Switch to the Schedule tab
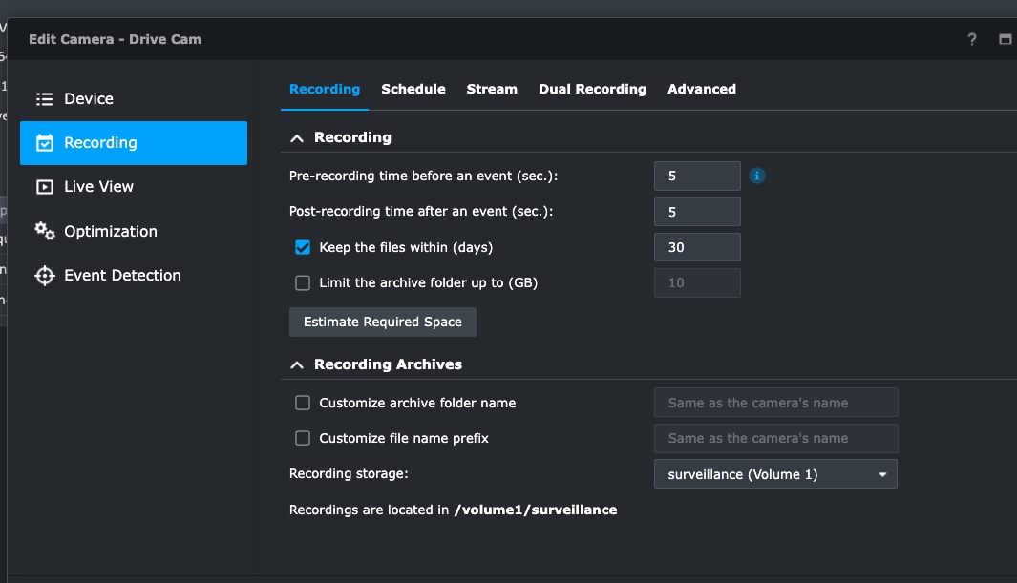 [413, 89]
